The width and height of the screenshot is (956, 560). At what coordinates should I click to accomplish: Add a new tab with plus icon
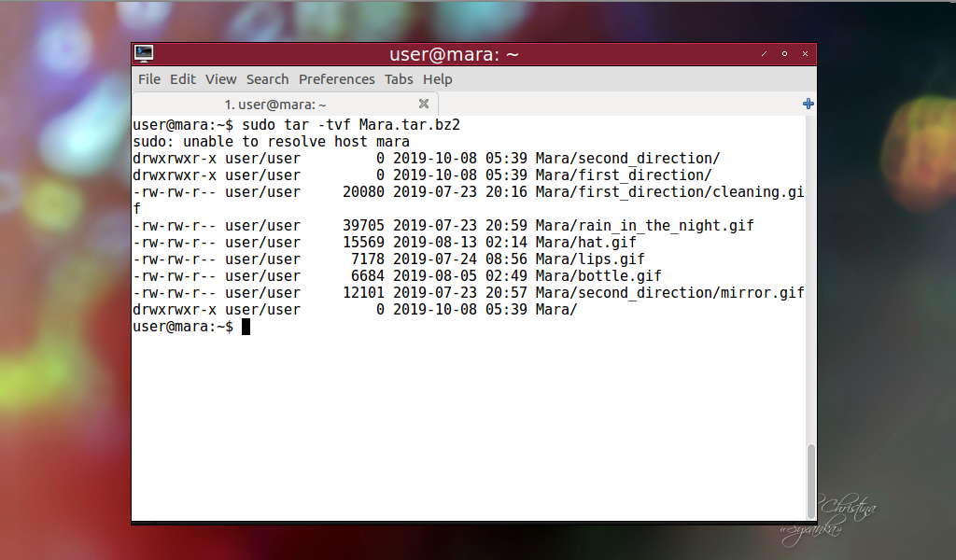(808, 104)
